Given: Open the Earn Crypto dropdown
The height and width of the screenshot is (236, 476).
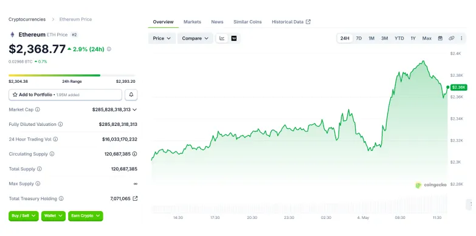Looking at the screenshot, I should 85,216.
